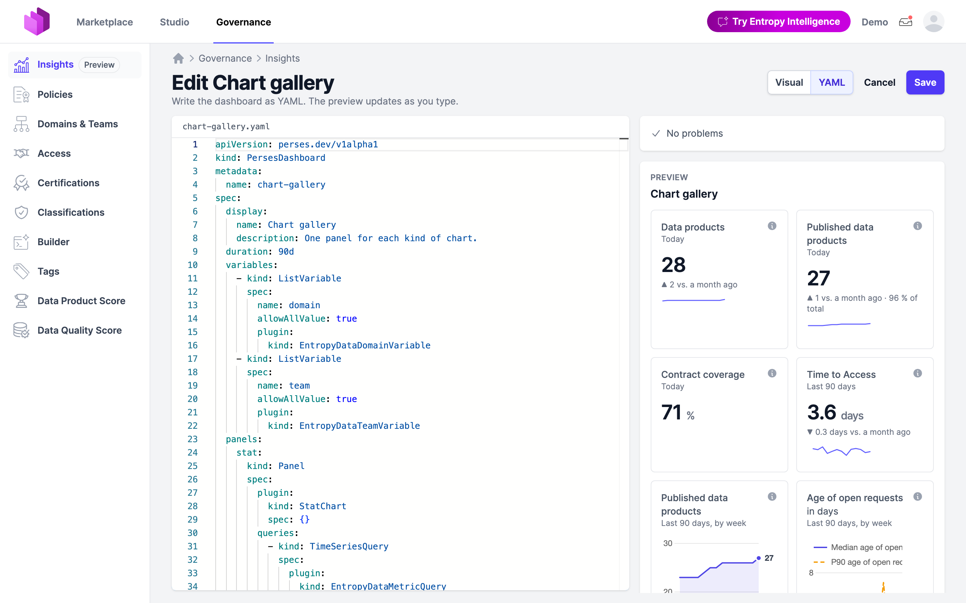Open Data Product Score in the sidebar
The image size is (966, 603).
[75, 301]
